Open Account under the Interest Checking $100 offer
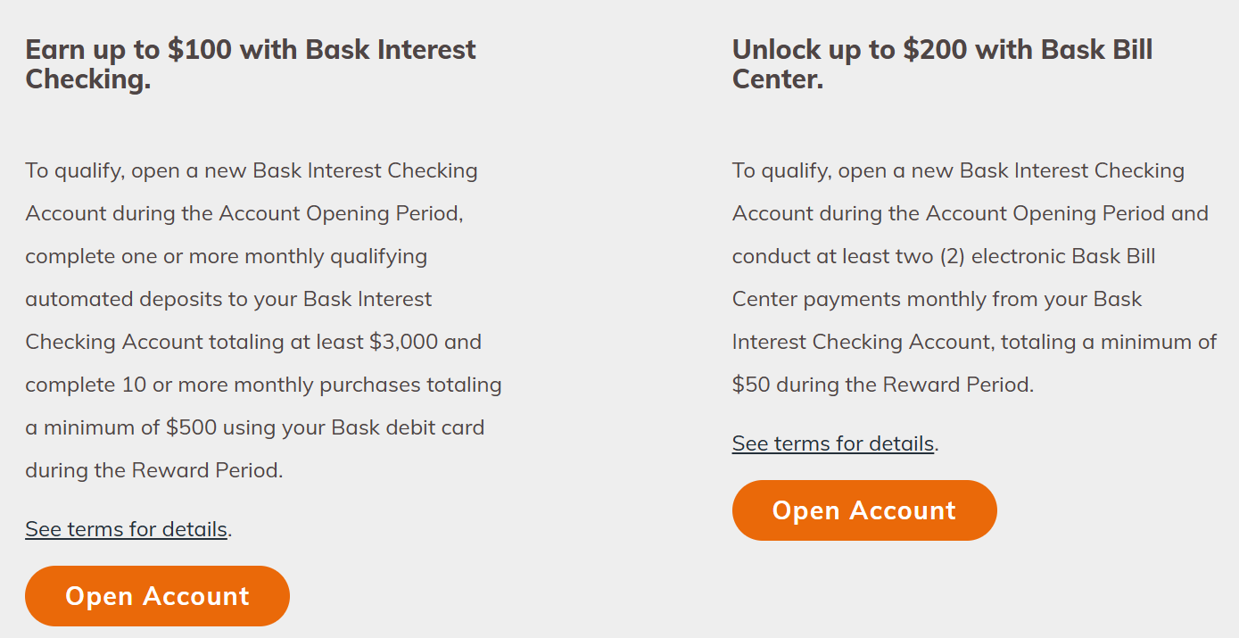The height and width of the screenshot is (638, 1239). pyautogui.click(x=157, y=596)
